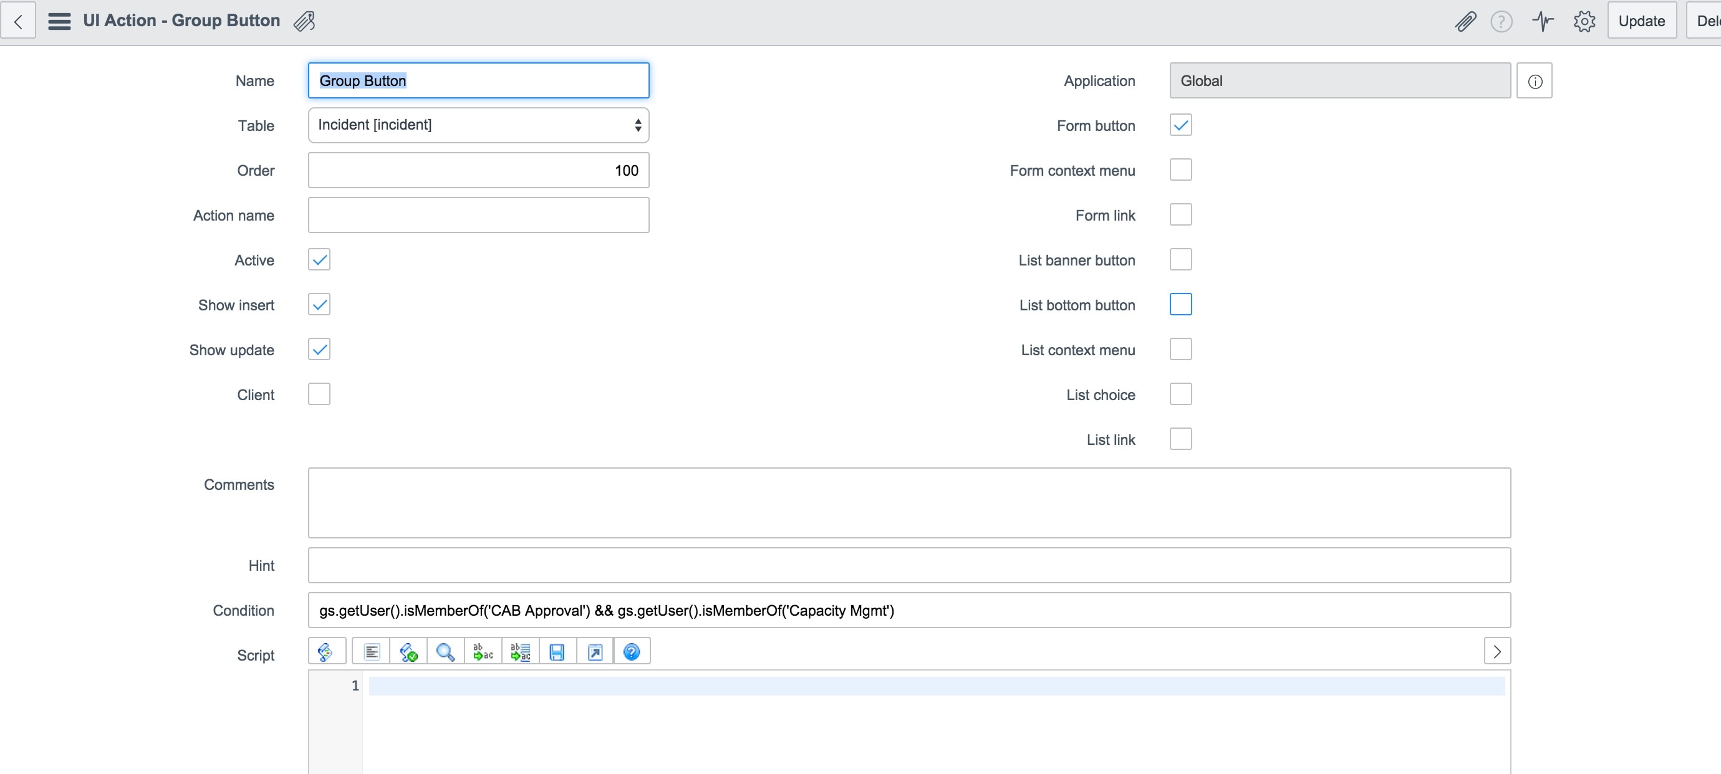Click the Update button
Viewport: 1721px width, 774px height.
click(1641, 21)
